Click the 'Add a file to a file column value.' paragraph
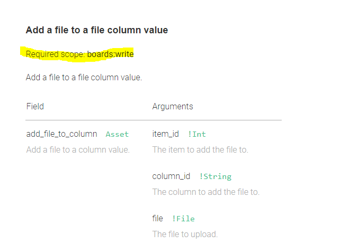350x244 pixels. (x=84, y=78)
